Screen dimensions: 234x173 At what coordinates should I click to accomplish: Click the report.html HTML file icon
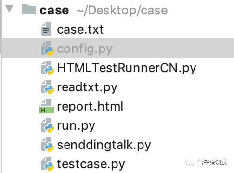[47, 106]
